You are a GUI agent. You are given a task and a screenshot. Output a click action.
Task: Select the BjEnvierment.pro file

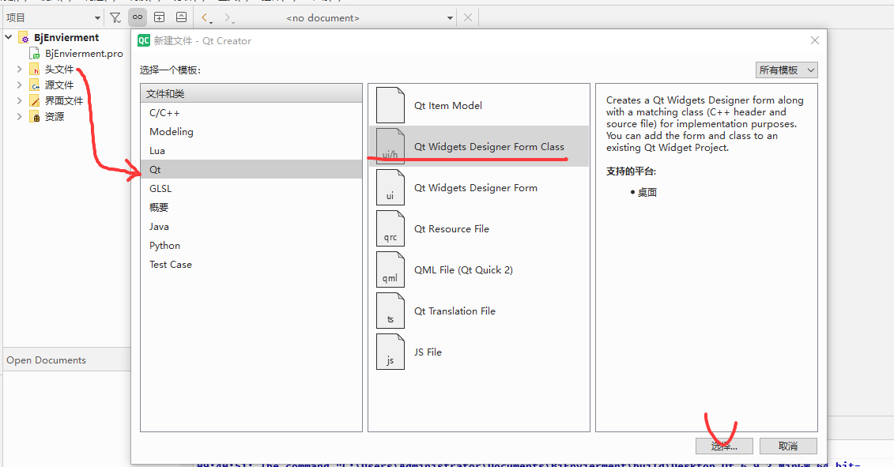(84, 54)
